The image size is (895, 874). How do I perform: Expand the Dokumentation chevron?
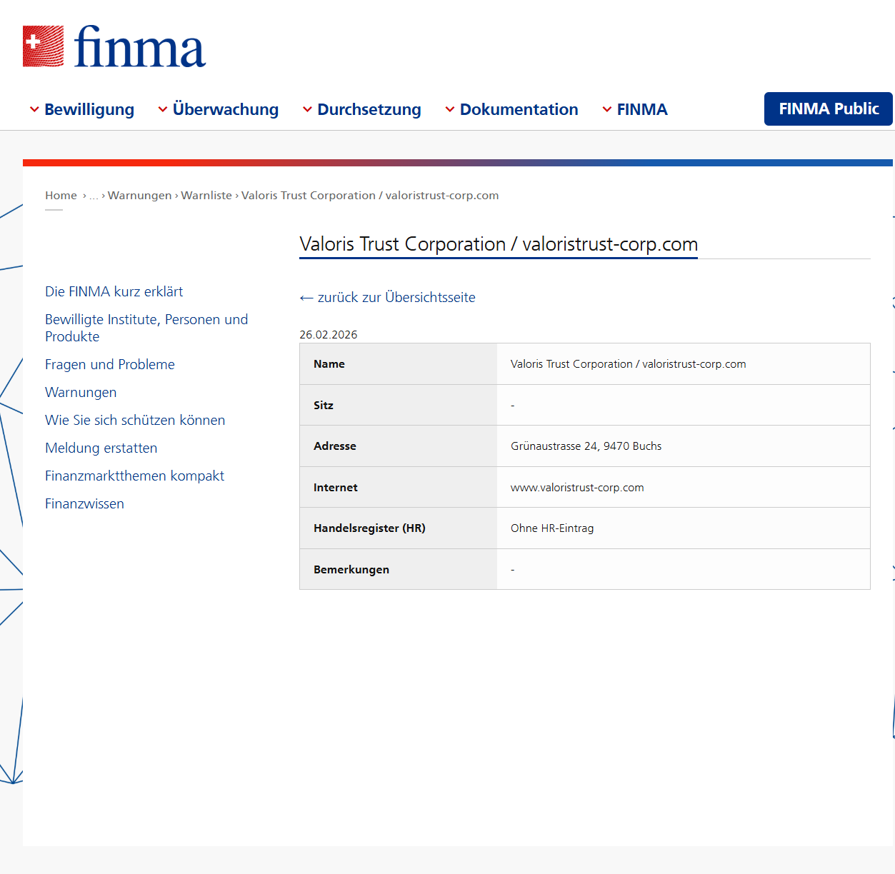[450, 109]
